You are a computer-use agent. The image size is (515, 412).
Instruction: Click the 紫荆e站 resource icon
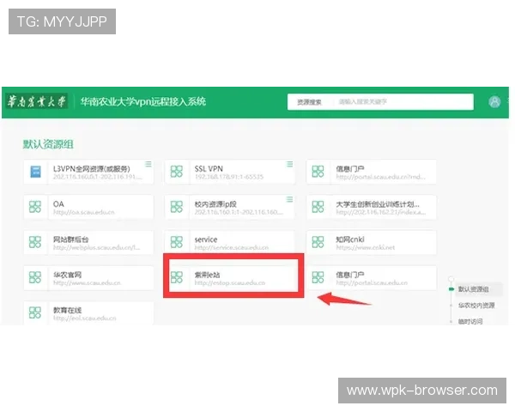(176, 277)
